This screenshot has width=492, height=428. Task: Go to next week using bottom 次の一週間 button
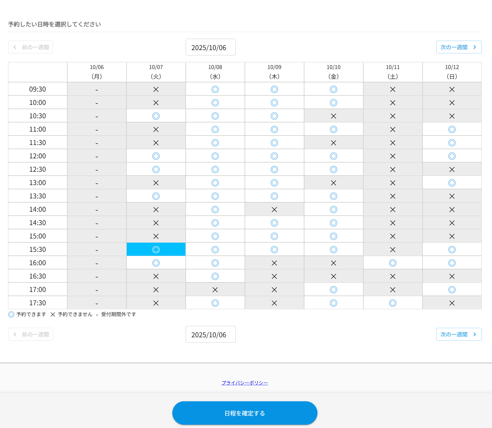click(459, 334)
